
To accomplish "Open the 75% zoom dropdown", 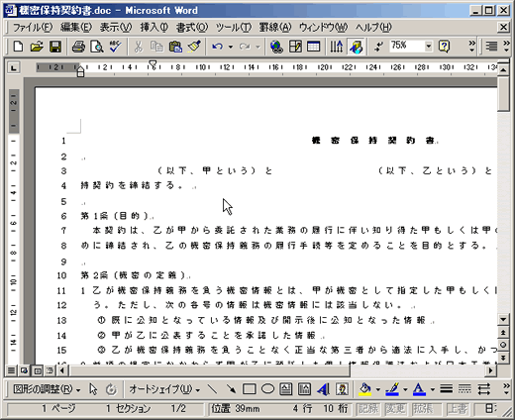I will [x=429, y=47].
